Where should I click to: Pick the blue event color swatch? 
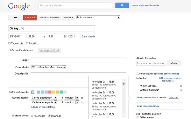(39, 92)
